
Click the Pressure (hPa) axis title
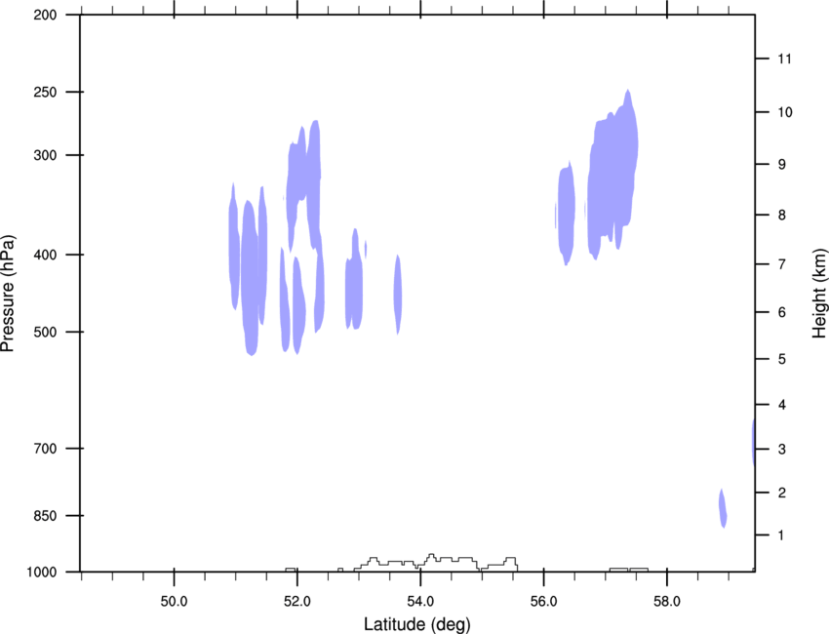click(x=8, y=294)
